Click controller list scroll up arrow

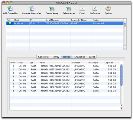(x=125, y=45)
